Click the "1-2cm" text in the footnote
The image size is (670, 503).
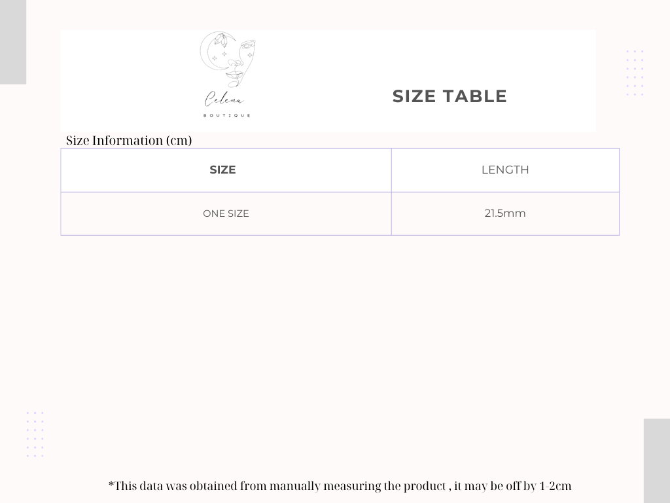point(555,486)
